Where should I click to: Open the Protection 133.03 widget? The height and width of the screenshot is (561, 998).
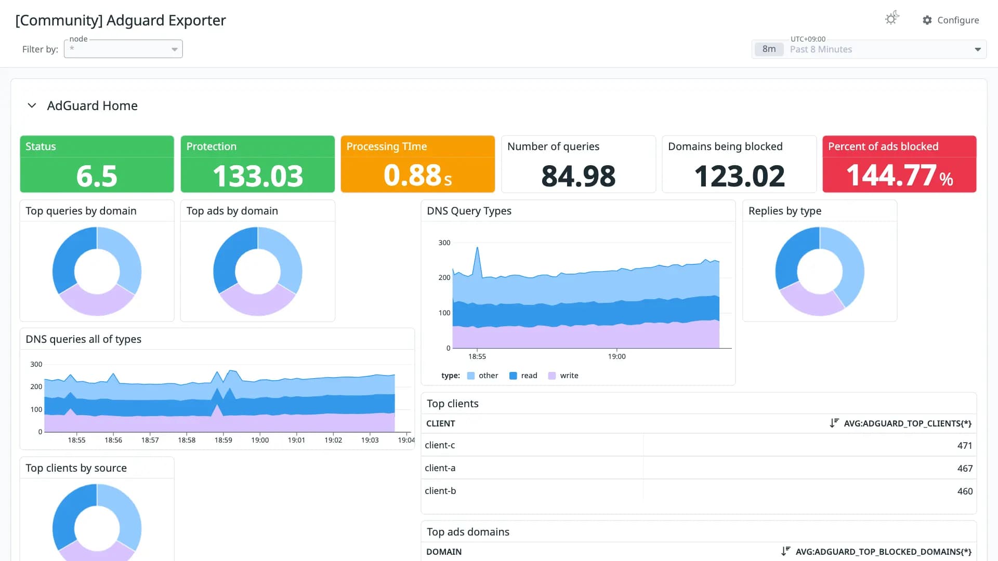tap(258, 164)
